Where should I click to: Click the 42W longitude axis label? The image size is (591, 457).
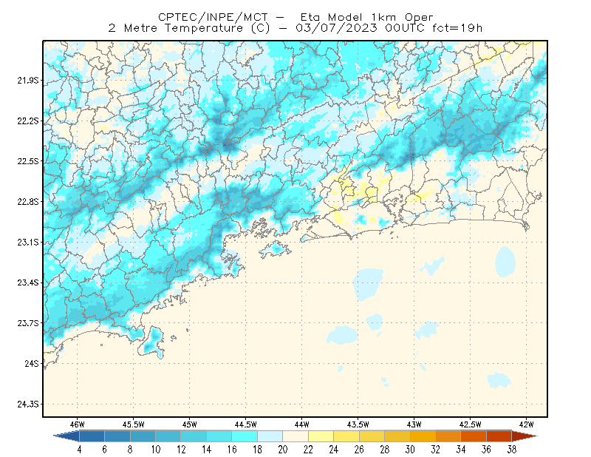tap(526, 424)
